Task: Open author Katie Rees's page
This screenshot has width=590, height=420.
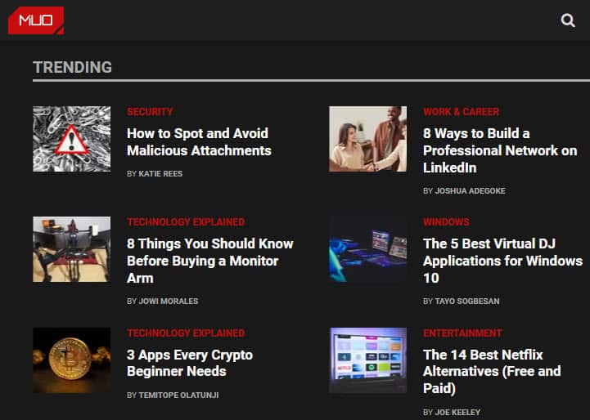Action: pos(160,173)
